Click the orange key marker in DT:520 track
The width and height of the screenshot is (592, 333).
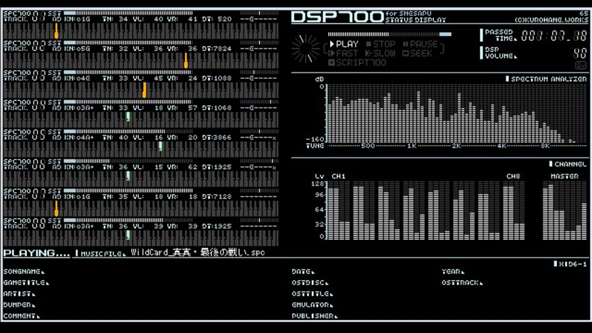(56, 31)
